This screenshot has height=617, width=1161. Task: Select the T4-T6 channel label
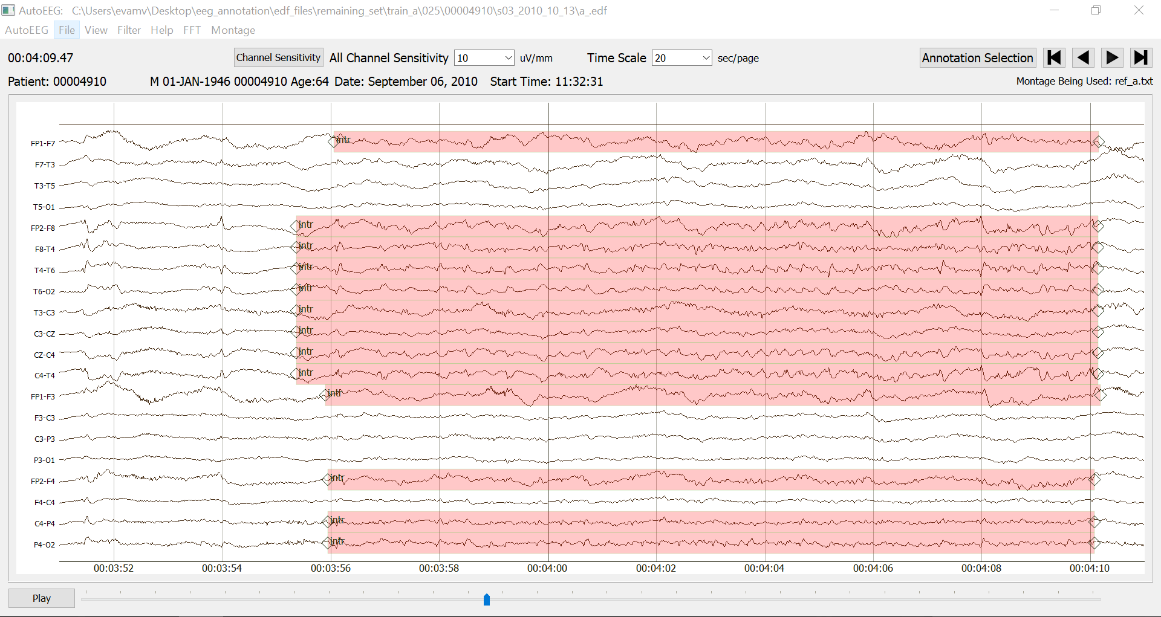[x=45, y=271]
